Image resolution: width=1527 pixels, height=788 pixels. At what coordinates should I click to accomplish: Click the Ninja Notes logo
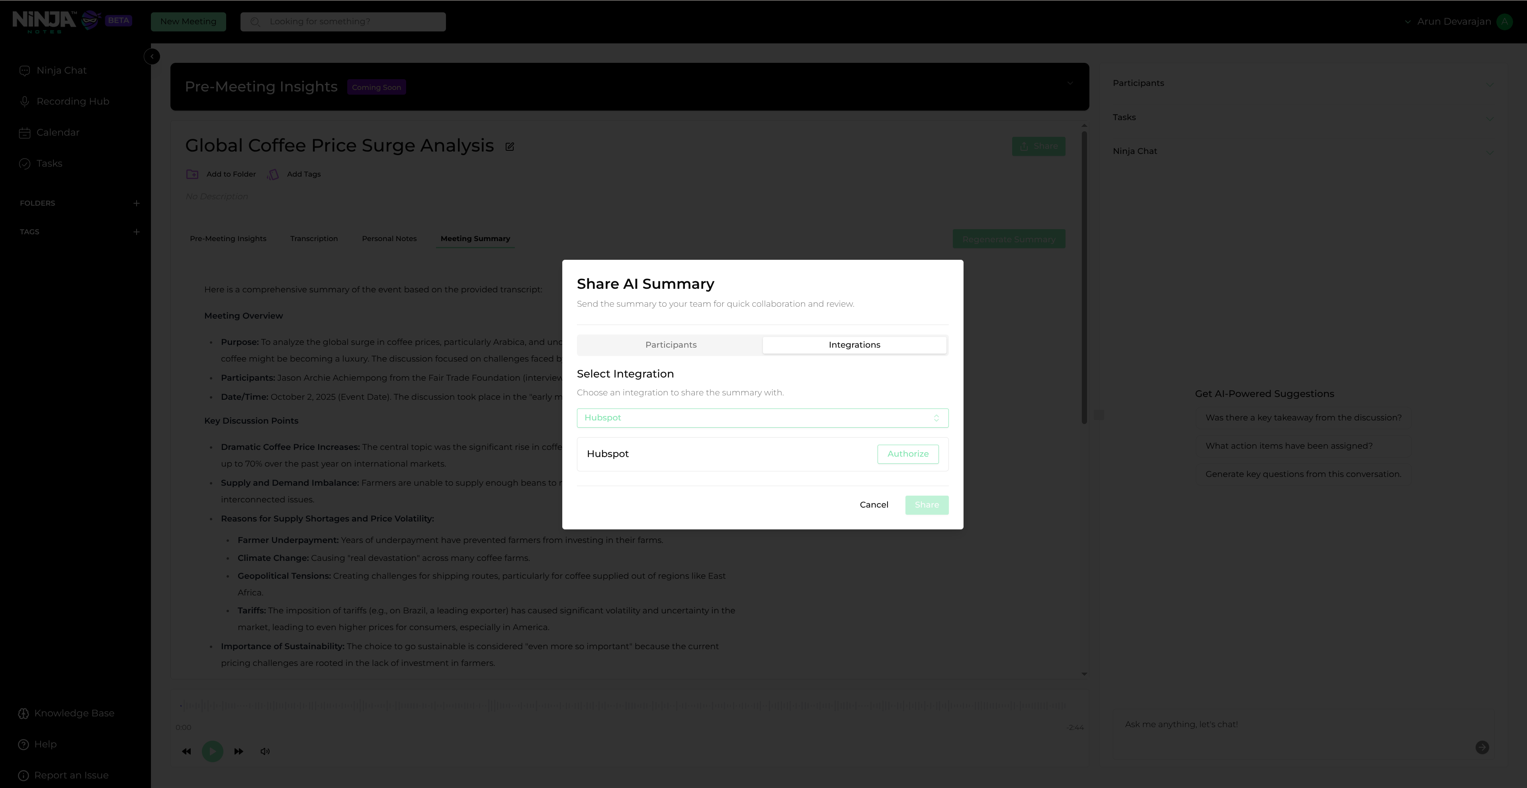[x=56, y=21]
